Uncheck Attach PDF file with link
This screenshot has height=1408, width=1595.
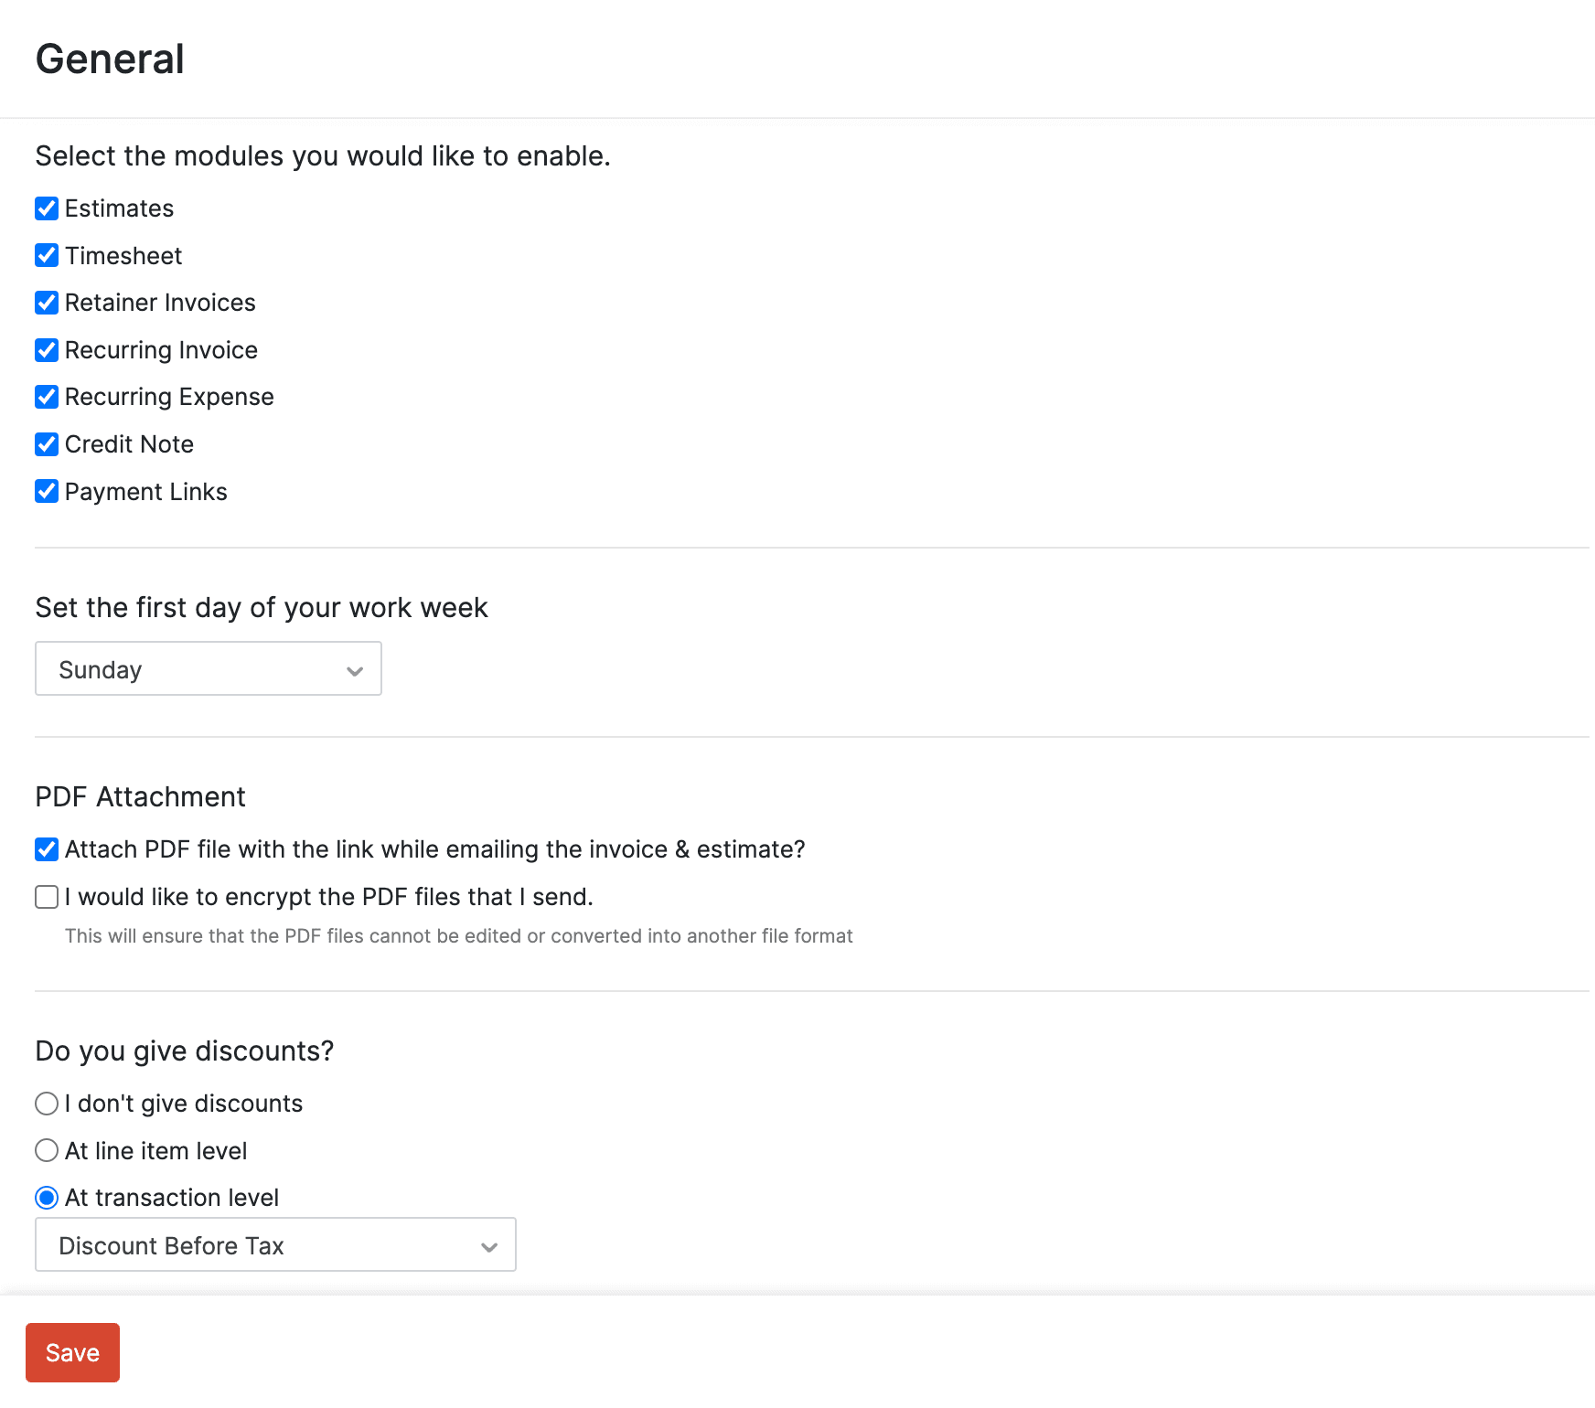(47, 849)
